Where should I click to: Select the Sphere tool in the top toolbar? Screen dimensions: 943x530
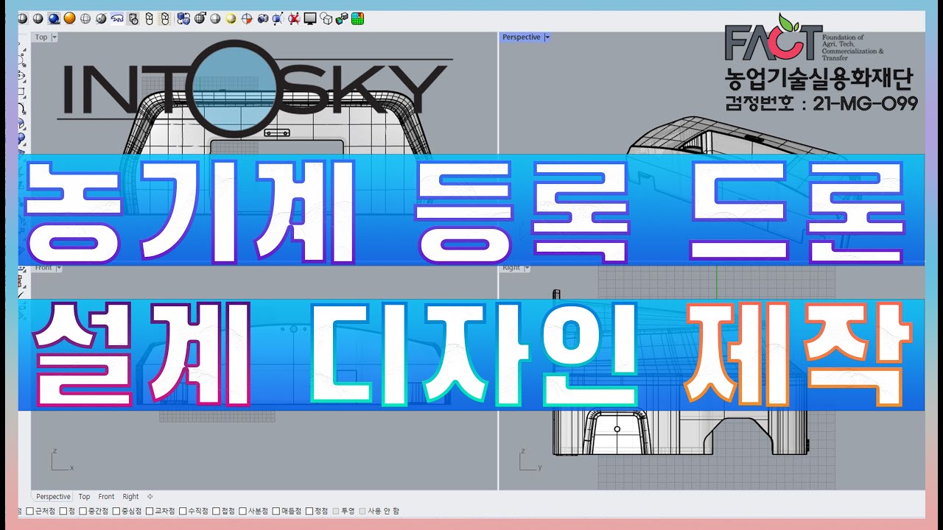[x=21, y=18]
